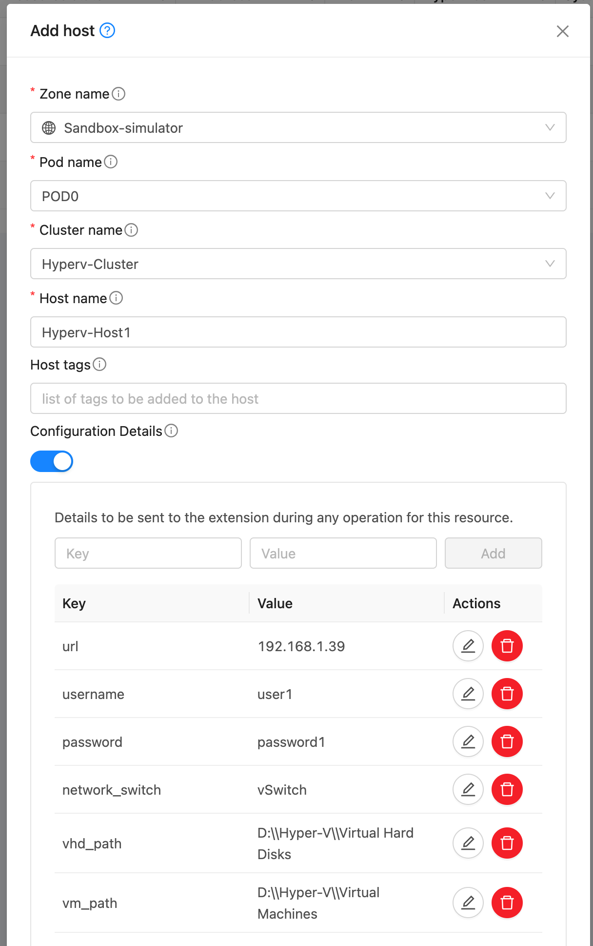Delete the vm_path configuration row
Screen dimensions: 593x946
tap(507, 903)
